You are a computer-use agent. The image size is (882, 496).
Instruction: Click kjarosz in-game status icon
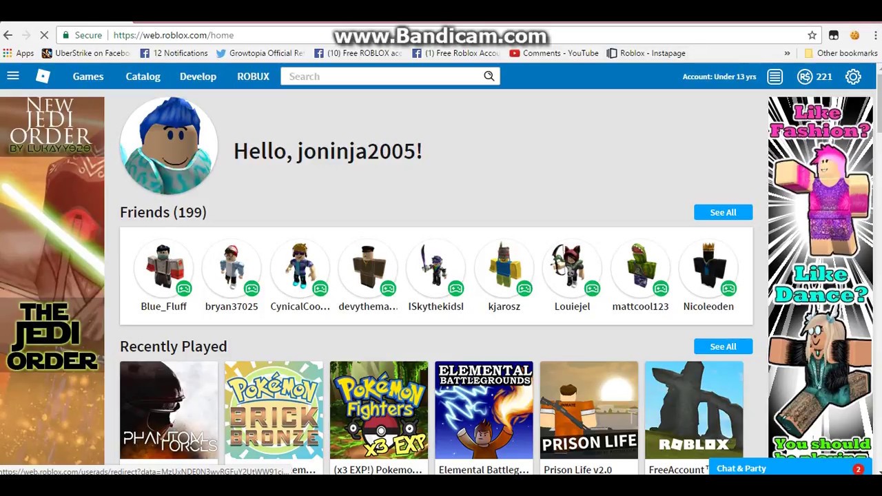tap(524, 289)
